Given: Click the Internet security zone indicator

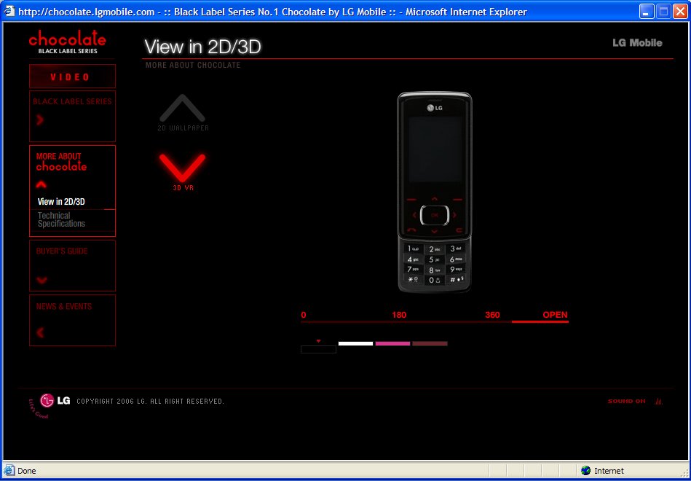Looking at the screenshot, I should (x=602, y=471).
